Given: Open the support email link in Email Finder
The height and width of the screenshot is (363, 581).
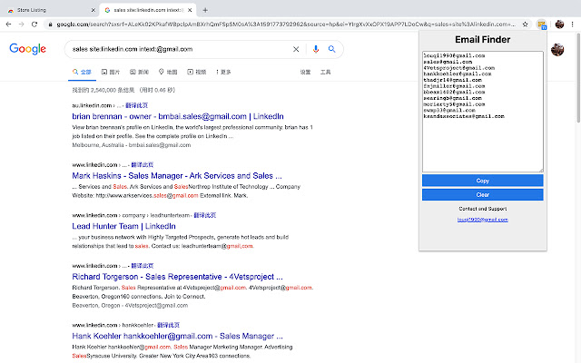Looking at the screenshot, I should tap(482, 220).
